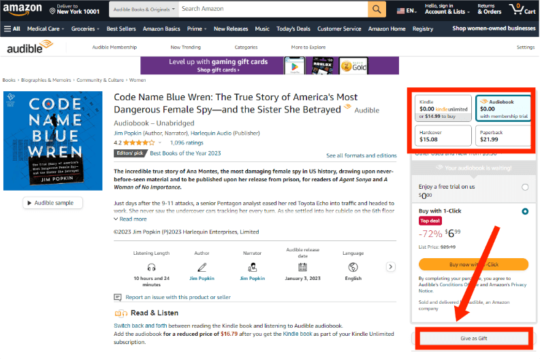
Task: Click the Audible logo
Action: coord(29,47)
